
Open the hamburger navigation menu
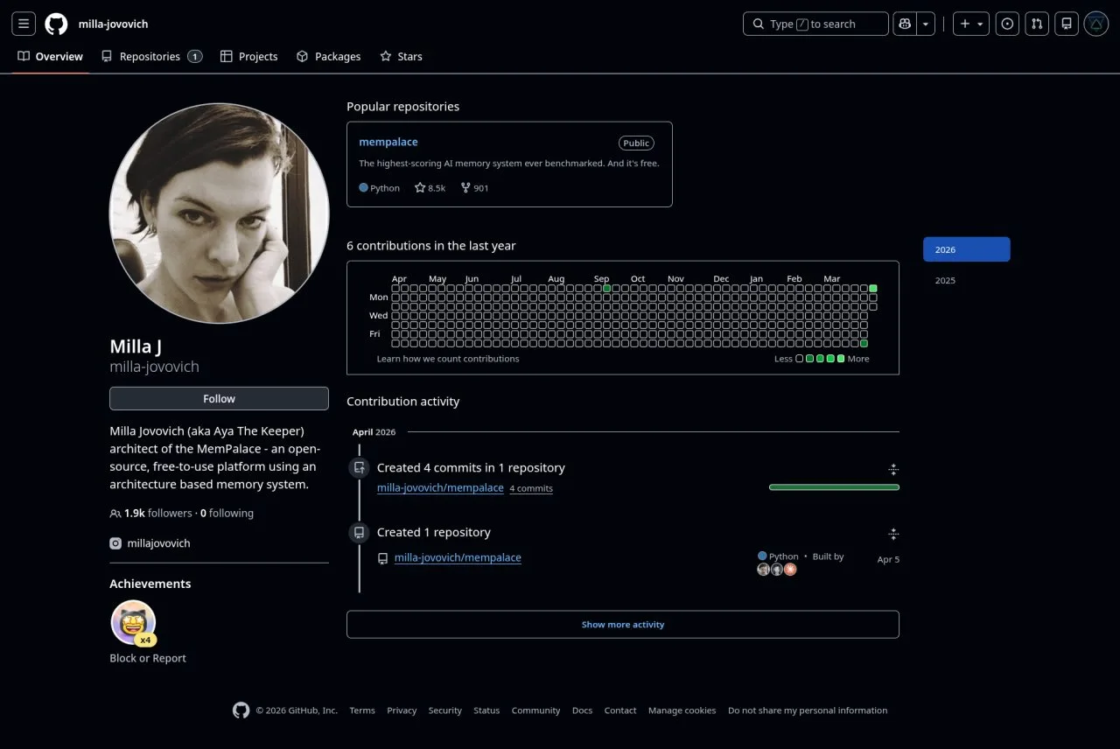pyautogui.click(x=24, y=24)
